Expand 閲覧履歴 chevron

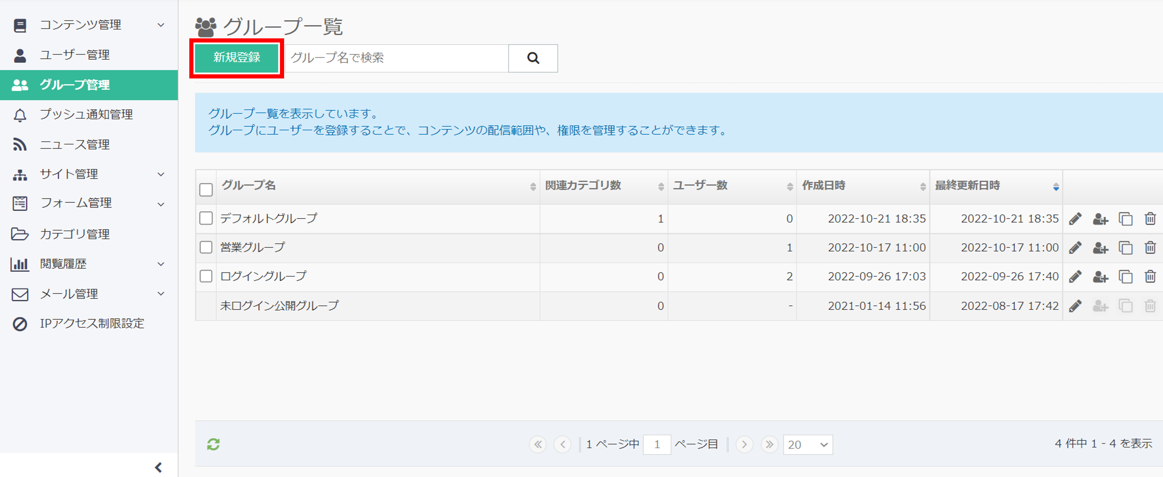coord(161,264)
